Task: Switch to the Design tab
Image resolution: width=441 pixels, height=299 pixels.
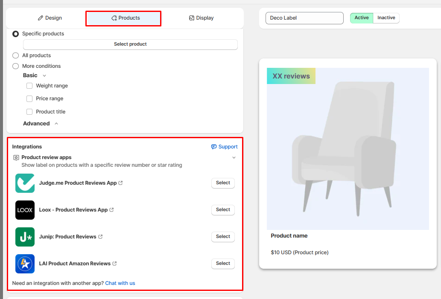Action: point(50,18)
